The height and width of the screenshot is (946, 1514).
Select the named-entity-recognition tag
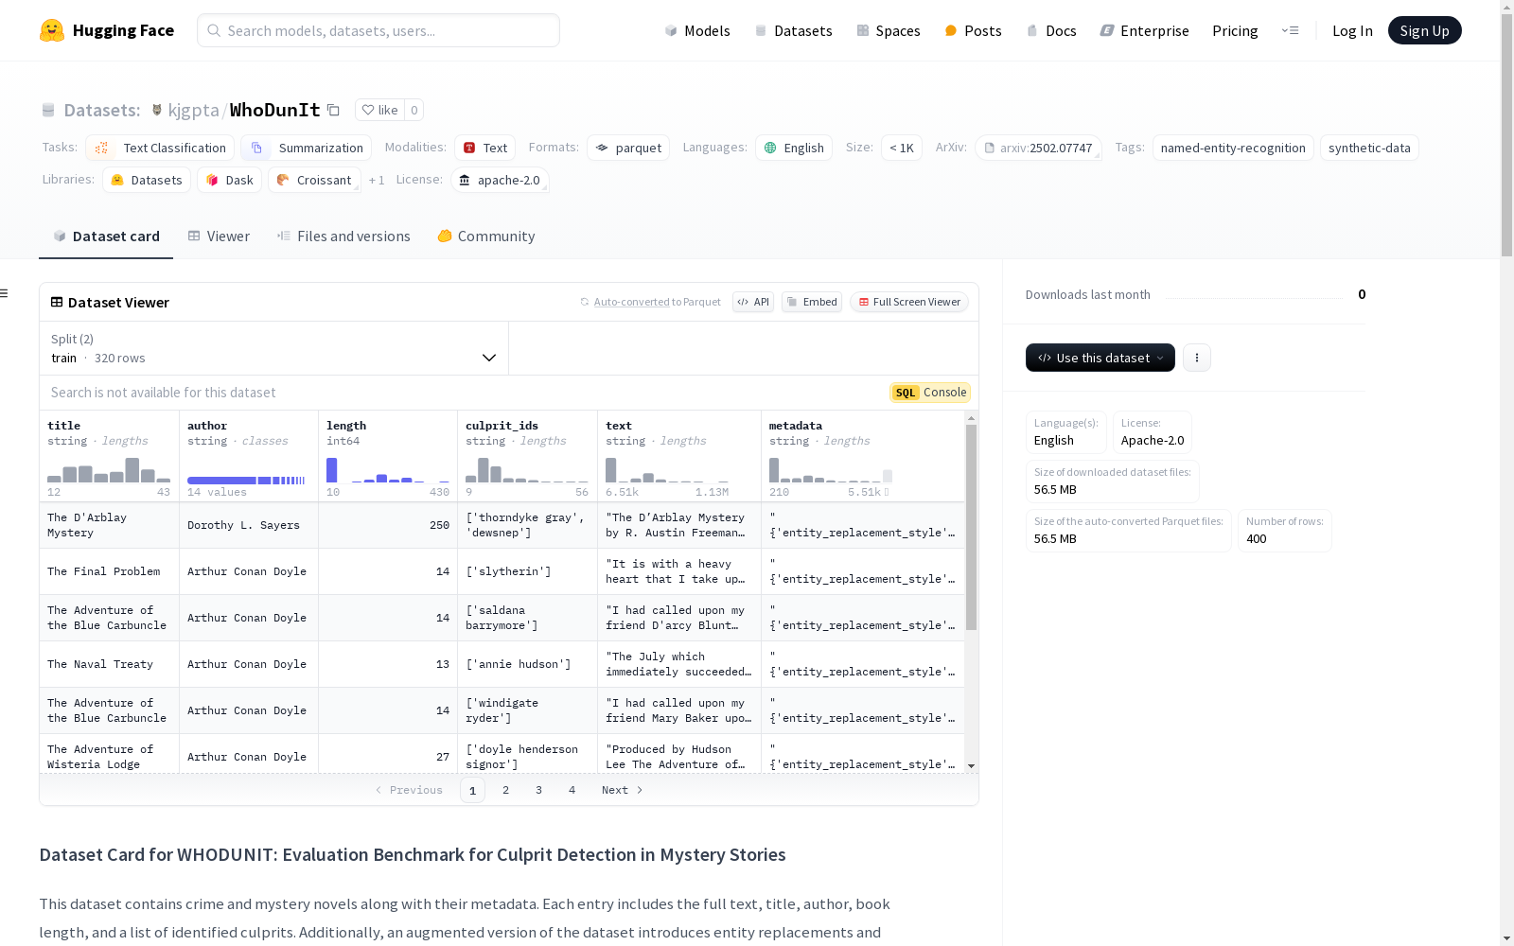click(x=1233, y=148)
